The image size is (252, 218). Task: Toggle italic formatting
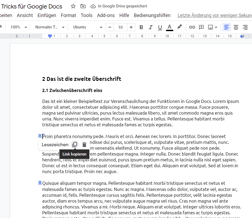tap(150, 27)
